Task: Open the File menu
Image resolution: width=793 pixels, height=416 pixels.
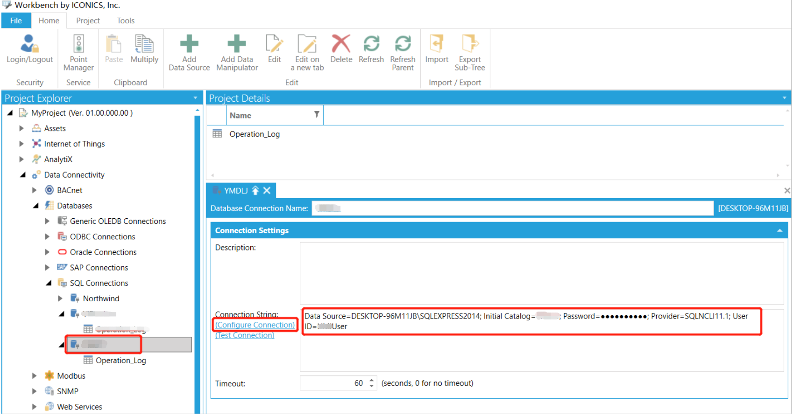Action: (16, 21)
